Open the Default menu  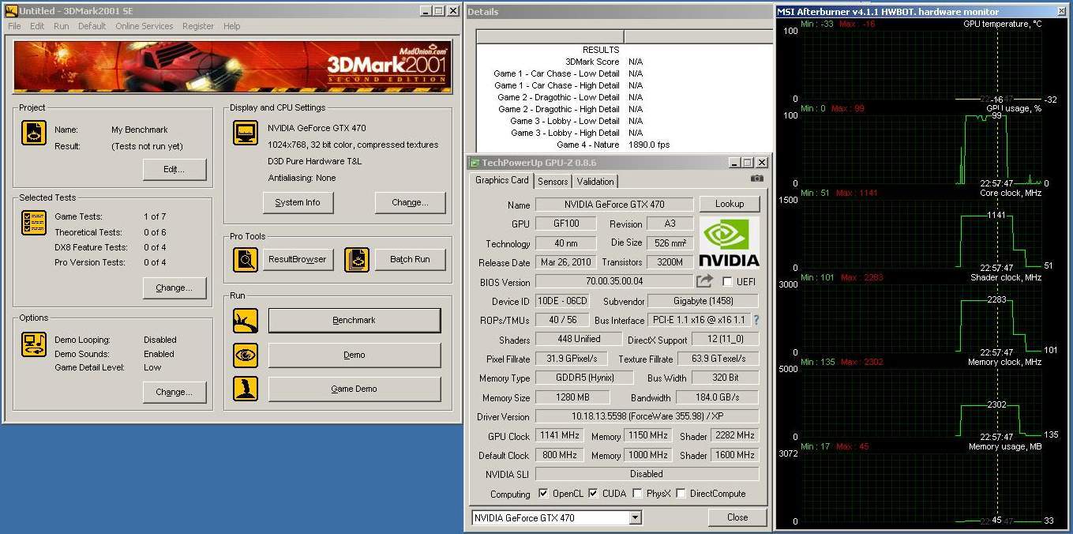click(92, 26)
